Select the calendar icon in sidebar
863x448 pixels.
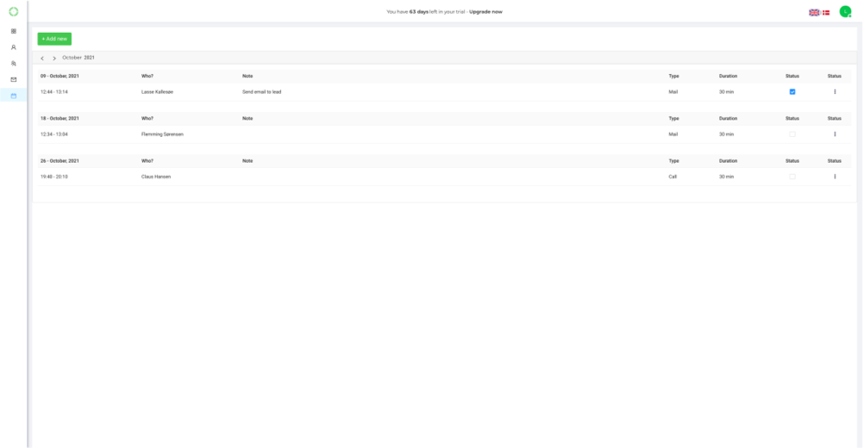[x=13, y=96]
